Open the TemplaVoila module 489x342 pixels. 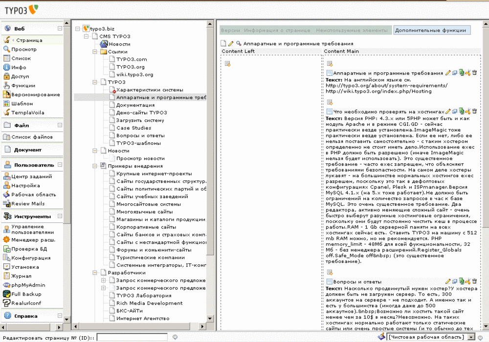click(x=27, y=112)
